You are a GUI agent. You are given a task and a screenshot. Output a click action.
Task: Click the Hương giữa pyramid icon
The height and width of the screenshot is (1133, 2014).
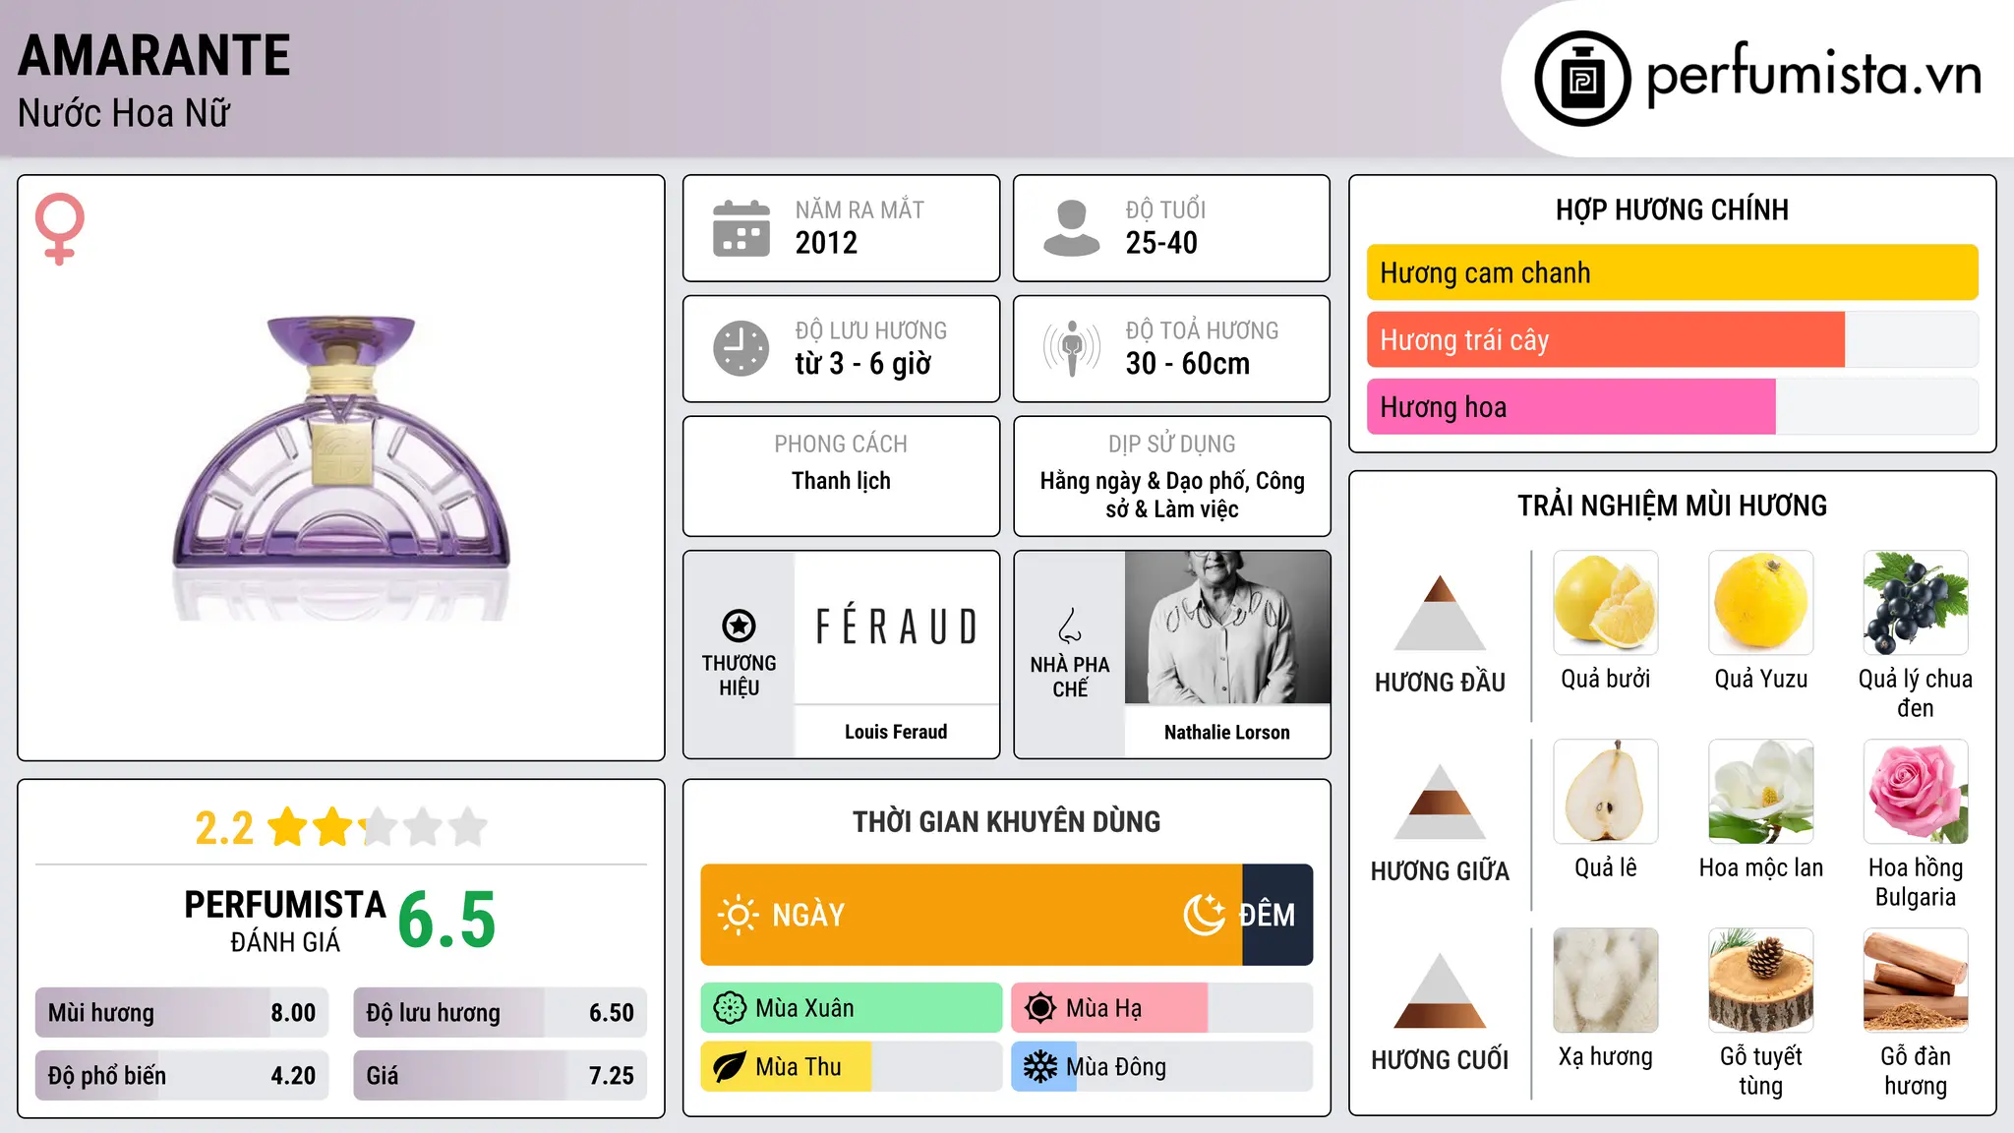pos(1440,802)
